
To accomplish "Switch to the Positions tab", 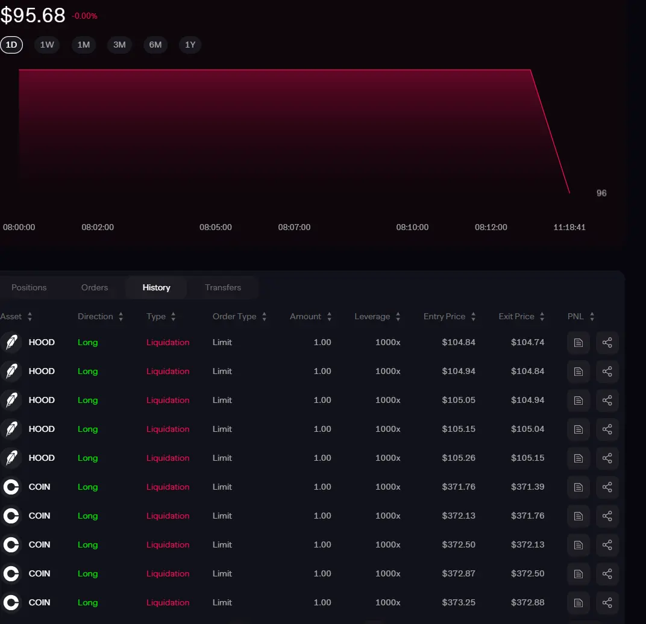I will coord(29,287).
